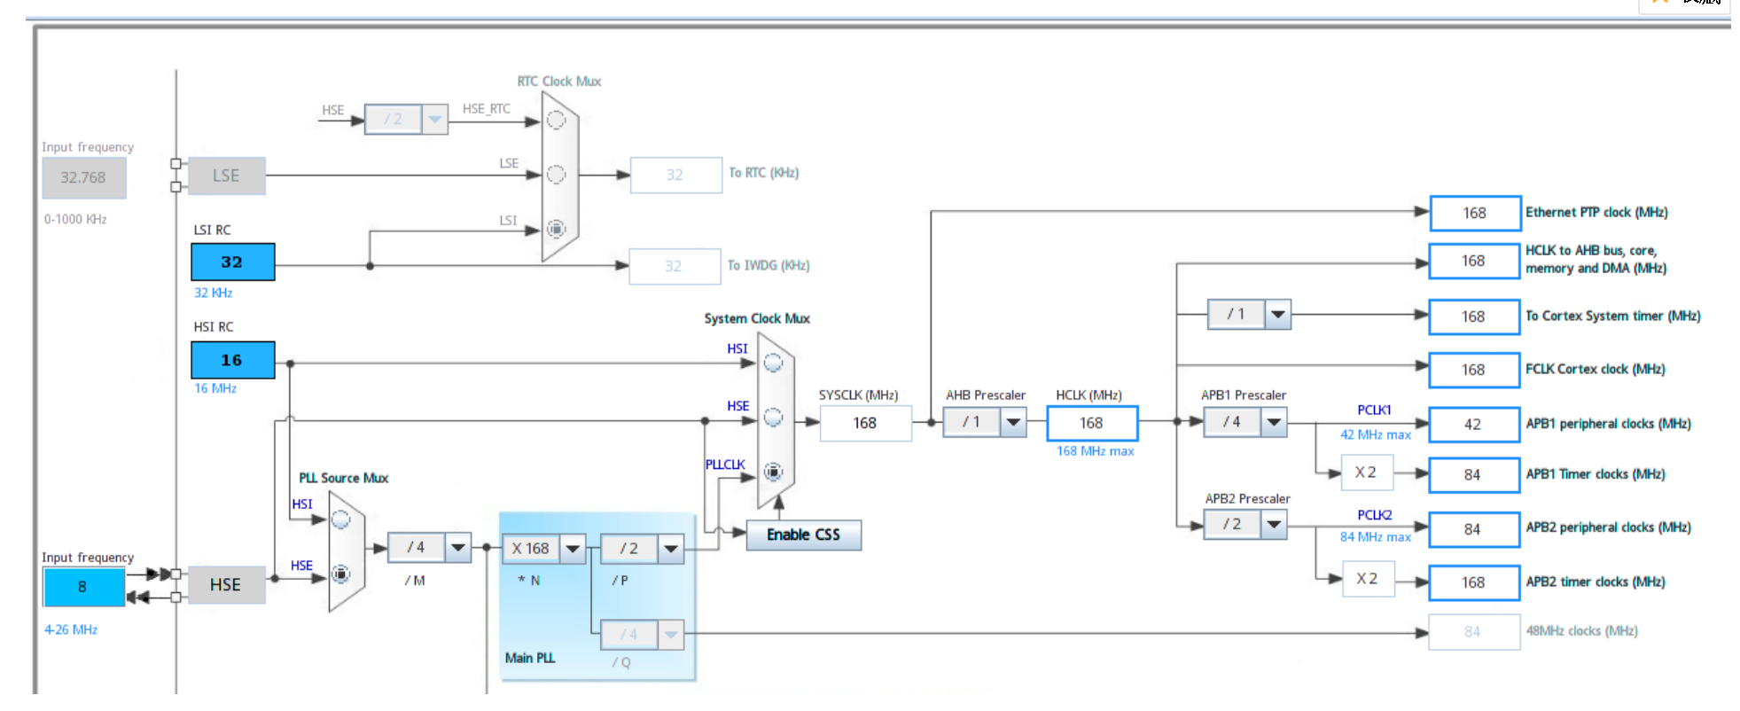Click the Cortex System timer value box
Viewport: 1740px width, 711px height.
click(1474, 316)
